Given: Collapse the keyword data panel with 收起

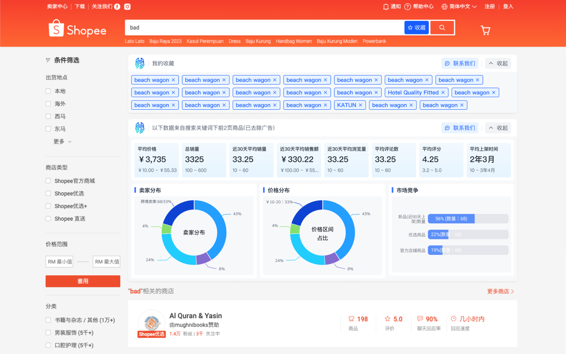Looking at the screenshot, I should pos(498,128).
